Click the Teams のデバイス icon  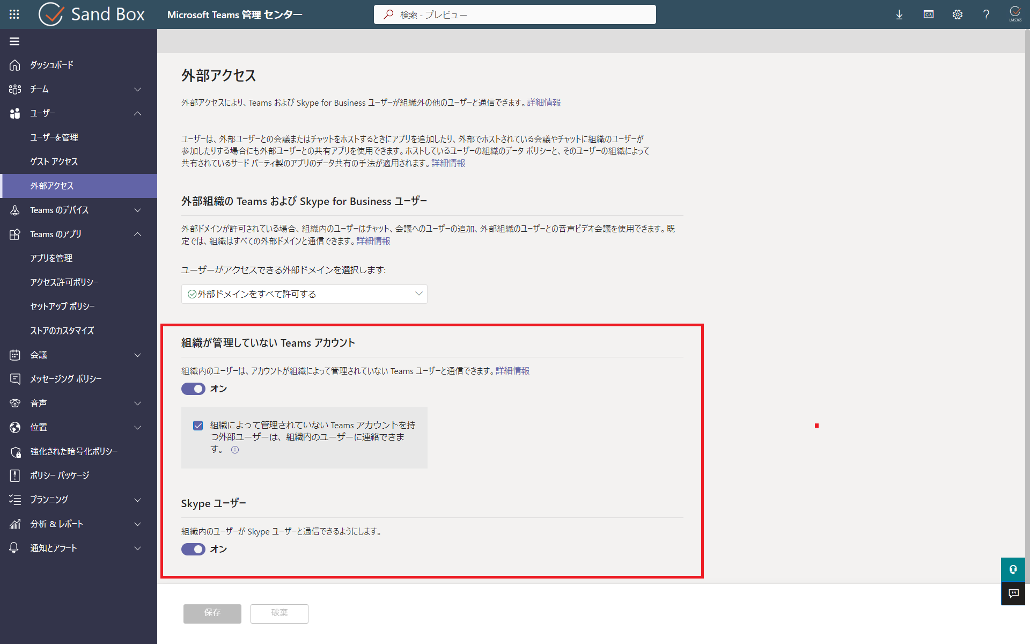click(x=14, y=210)
